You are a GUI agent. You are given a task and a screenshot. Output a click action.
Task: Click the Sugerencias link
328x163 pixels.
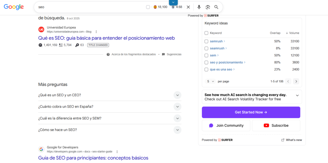click(x=174, y=54)
